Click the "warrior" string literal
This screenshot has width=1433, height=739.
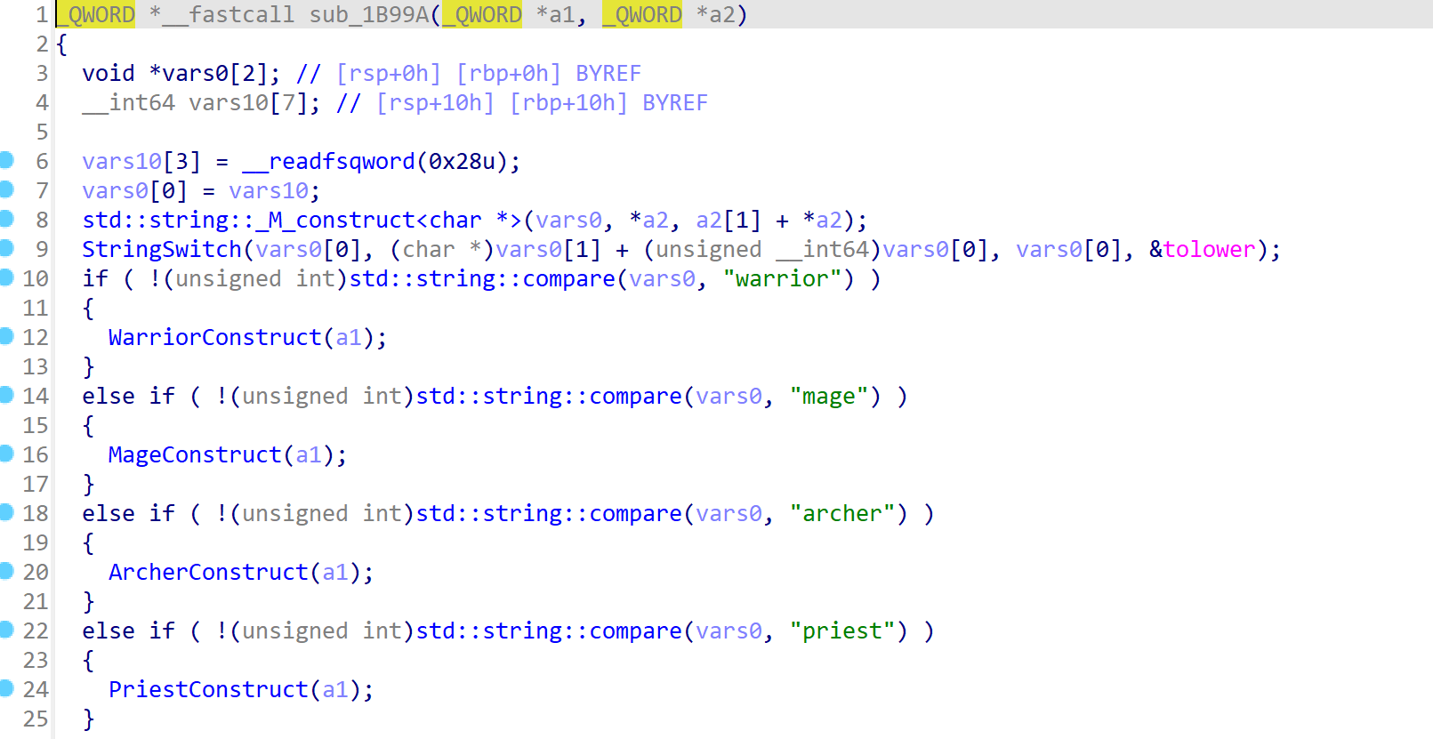click(782, 279)
